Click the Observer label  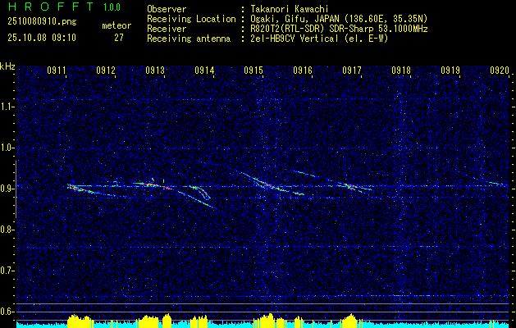tap(167, 9)
